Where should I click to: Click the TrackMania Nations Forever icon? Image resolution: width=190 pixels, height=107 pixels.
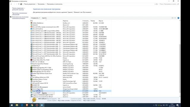click(x=31, y=79)
